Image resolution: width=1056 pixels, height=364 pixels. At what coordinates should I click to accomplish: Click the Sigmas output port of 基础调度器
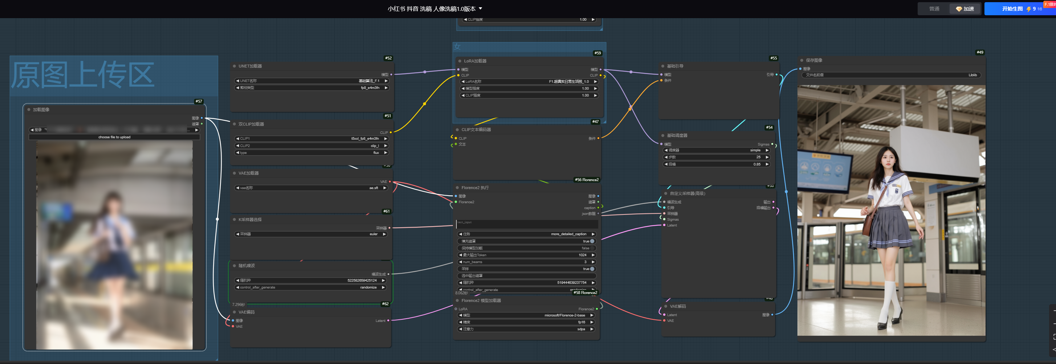click(772, 144)
